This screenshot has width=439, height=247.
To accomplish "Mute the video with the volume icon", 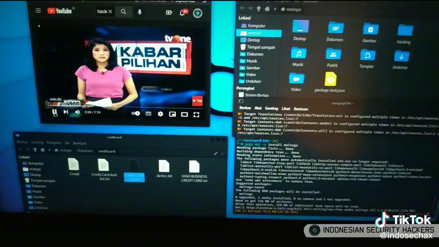I will (x=77, y=112).
